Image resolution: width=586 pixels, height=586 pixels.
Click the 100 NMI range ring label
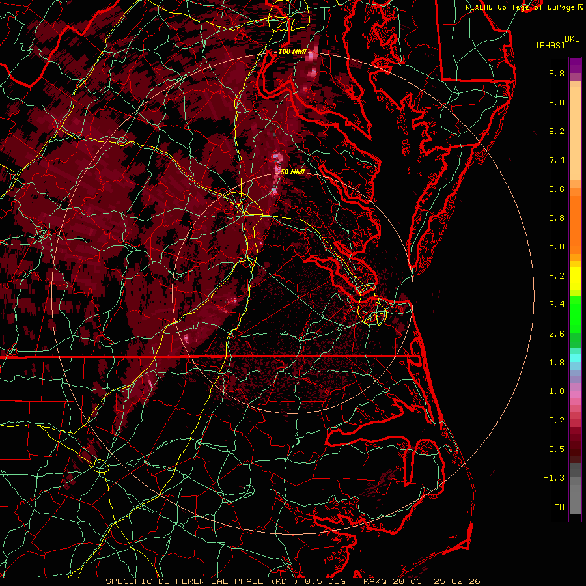(x=292, y=51)
